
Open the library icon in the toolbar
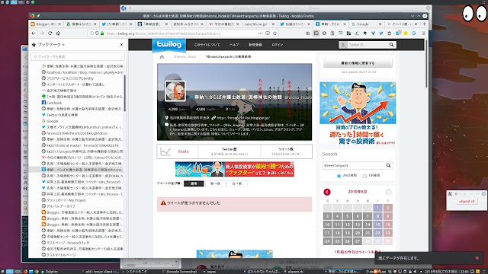[308, 33]
